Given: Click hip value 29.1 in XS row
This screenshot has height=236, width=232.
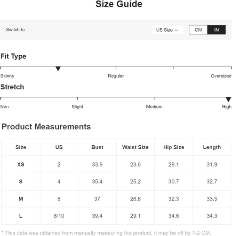Looking at the screenshot, I should tap(174, 165).
